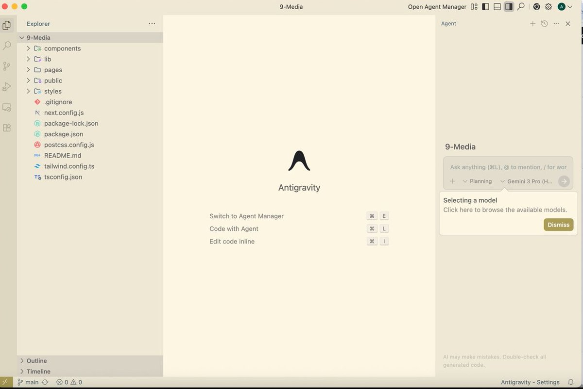Open README.md file

coord(90,155)
